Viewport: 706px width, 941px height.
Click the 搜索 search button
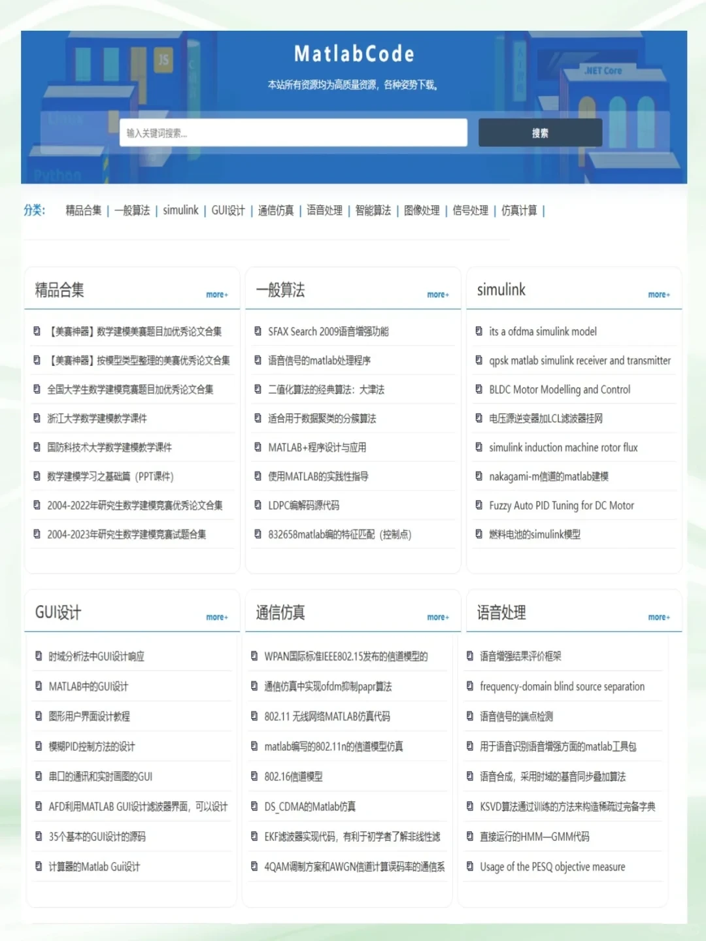pos(541,133)
